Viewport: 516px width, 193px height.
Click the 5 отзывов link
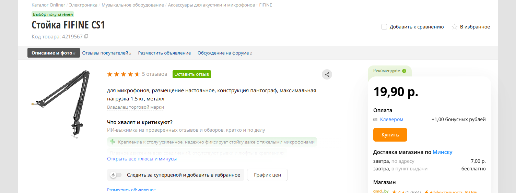point(155,74)
